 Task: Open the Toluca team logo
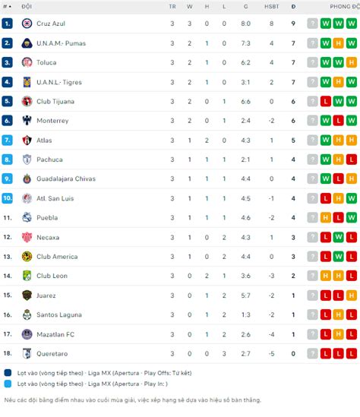tap(27, 62)
